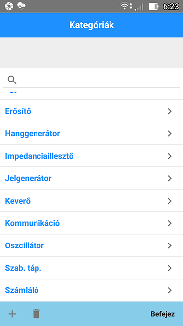Open the Szab. táp. category
Viewport: 183px width, 326px height.
(91, 268)
